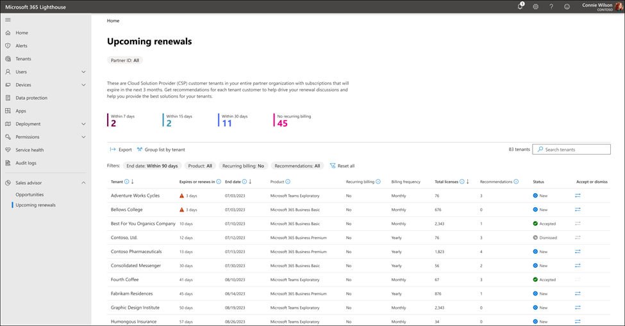Open the End date: Within 90 days filter

pyautogui.click(x=153, y=166)
